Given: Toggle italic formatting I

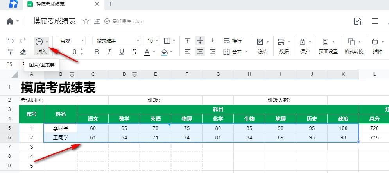Looking at the screenshot, I should click(x=109, y=52).
